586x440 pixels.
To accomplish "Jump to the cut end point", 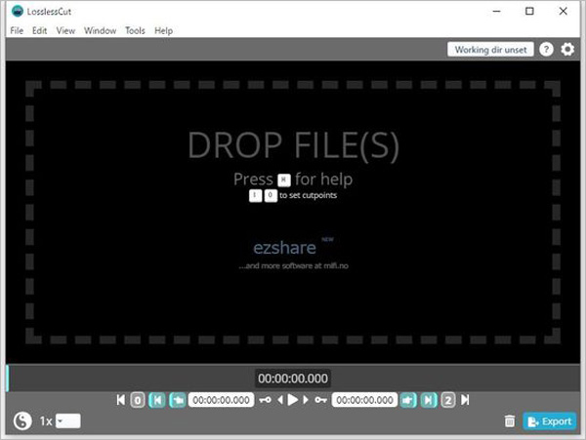I will (x=429, y=400).
